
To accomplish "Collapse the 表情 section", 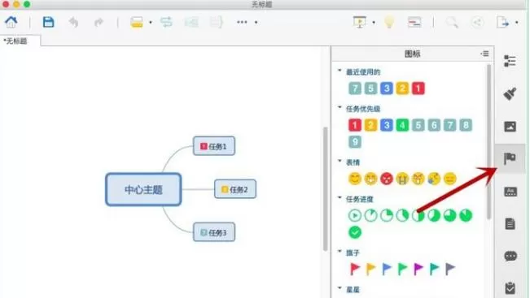I will point(339,161).
